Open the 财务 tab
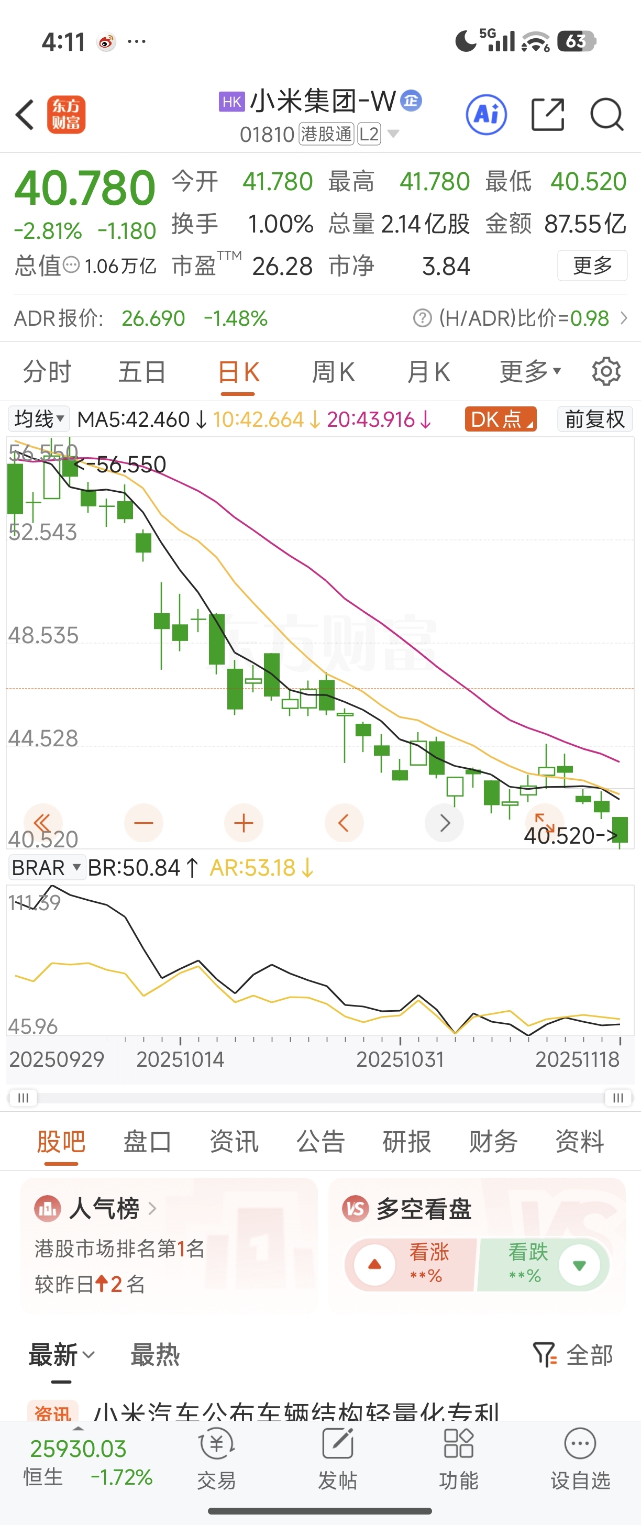The image size is (641, 1525). click(x=493, y=1141)
